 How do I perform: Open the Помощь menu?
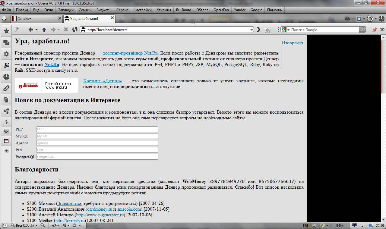tap(274, 10)
